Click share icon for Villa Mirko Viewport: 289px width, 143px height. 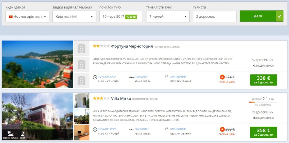pyautogui.click(x=254, y=118)
